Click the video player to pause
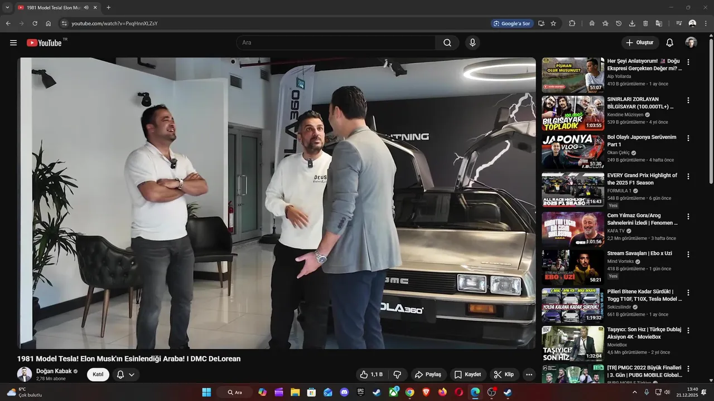This screenshot has height=401, width=714. (x=276, y=203)
